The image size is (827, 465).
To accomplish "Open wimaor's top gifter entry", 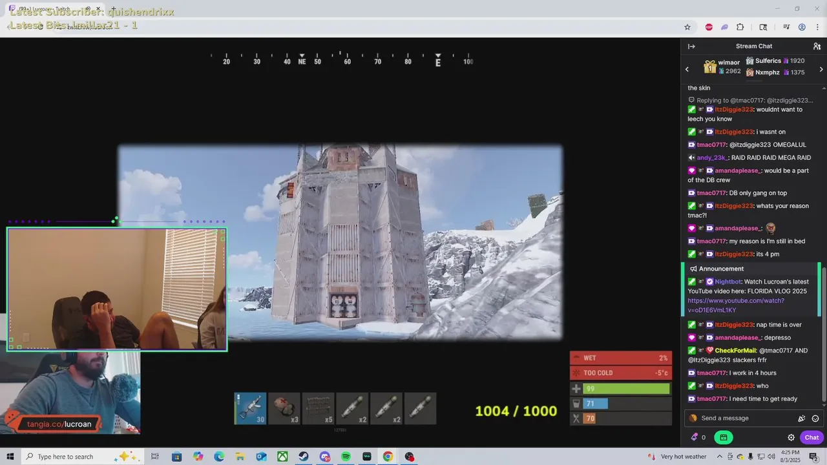I will point(722,67).
